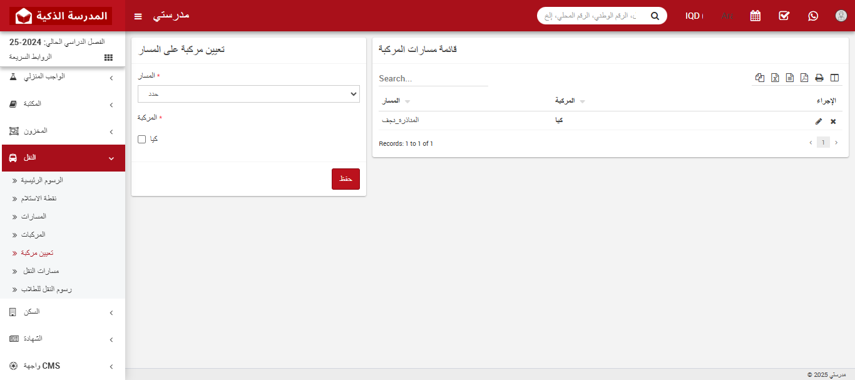Enable the كيا vehicle checkbox

pos(141,138)
